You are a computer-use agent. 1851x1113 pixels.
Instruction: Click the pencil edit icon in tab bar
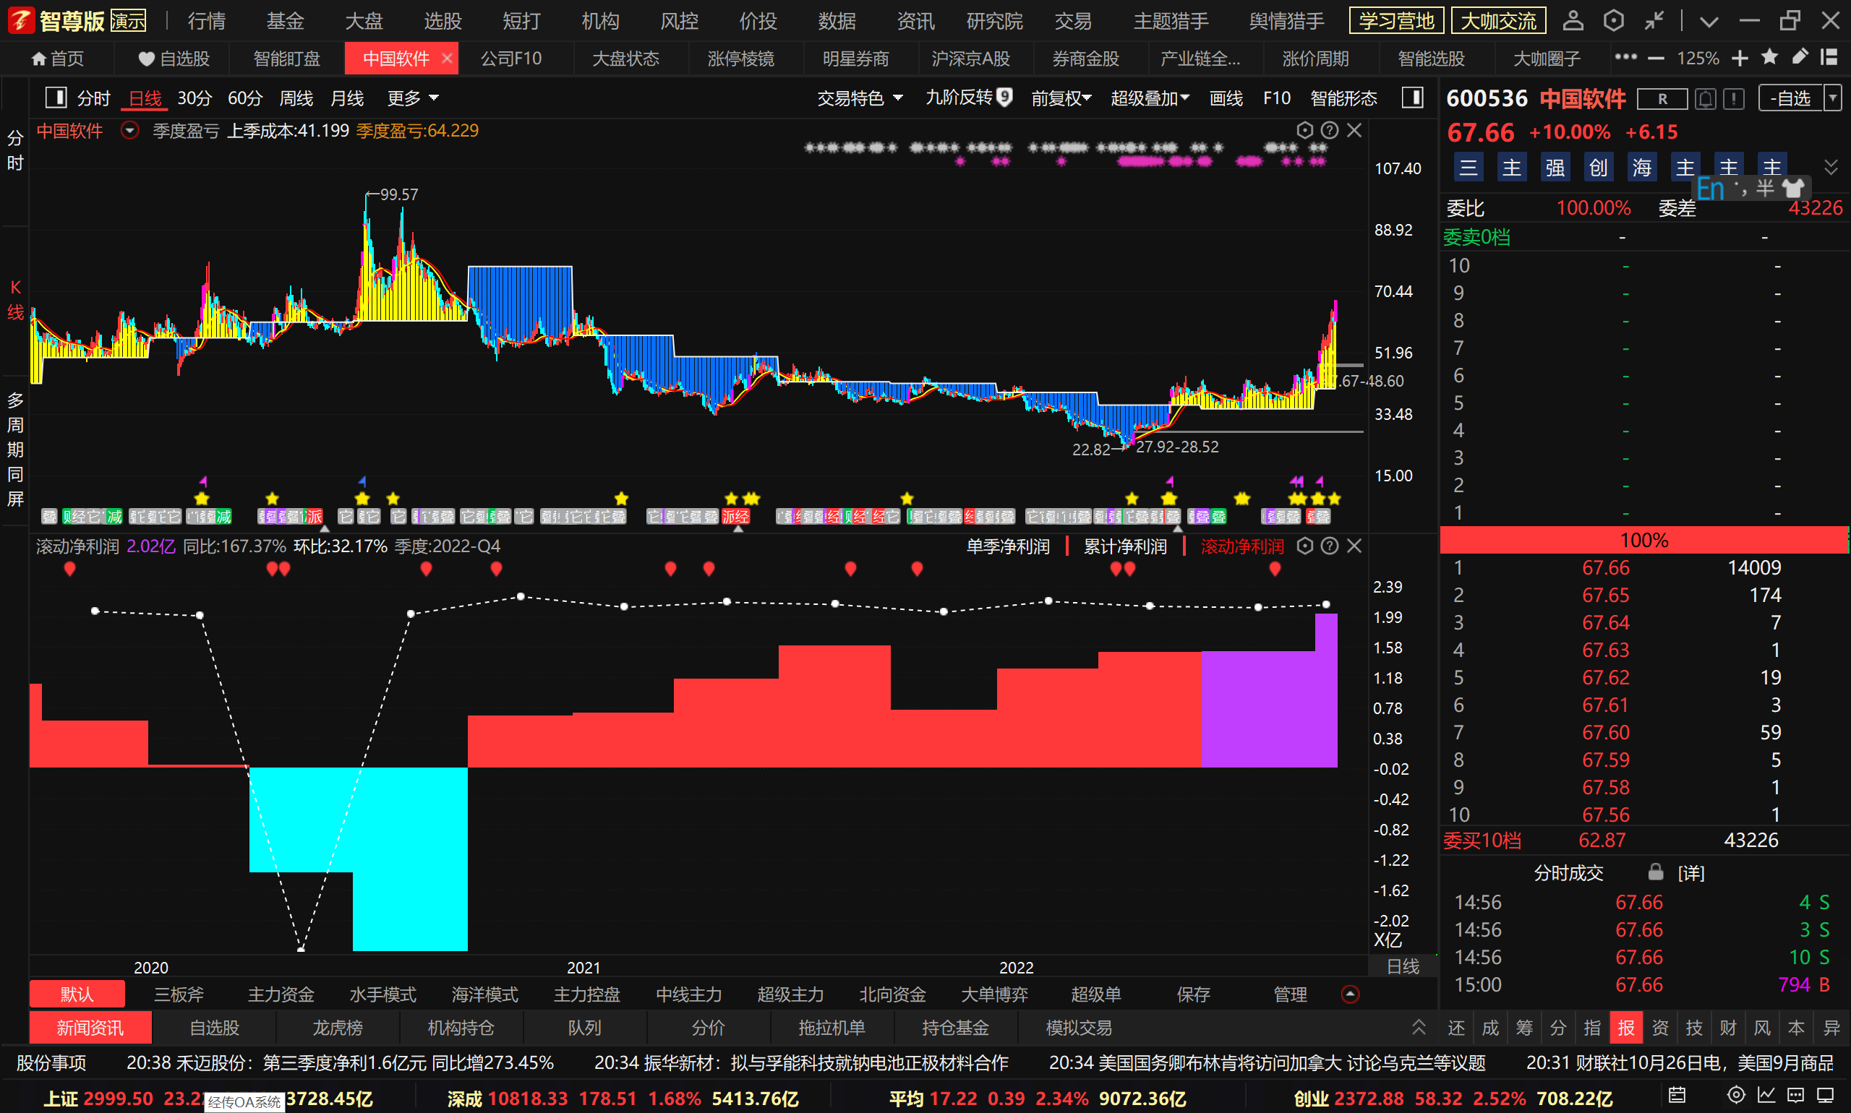pyautogui.click(x=1799, y=57)
